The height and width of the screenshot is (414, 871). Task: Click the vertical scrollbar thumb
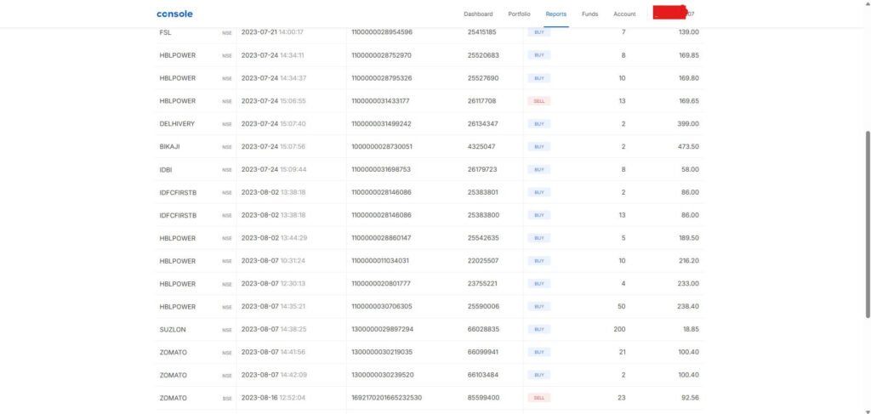[868, 224]
